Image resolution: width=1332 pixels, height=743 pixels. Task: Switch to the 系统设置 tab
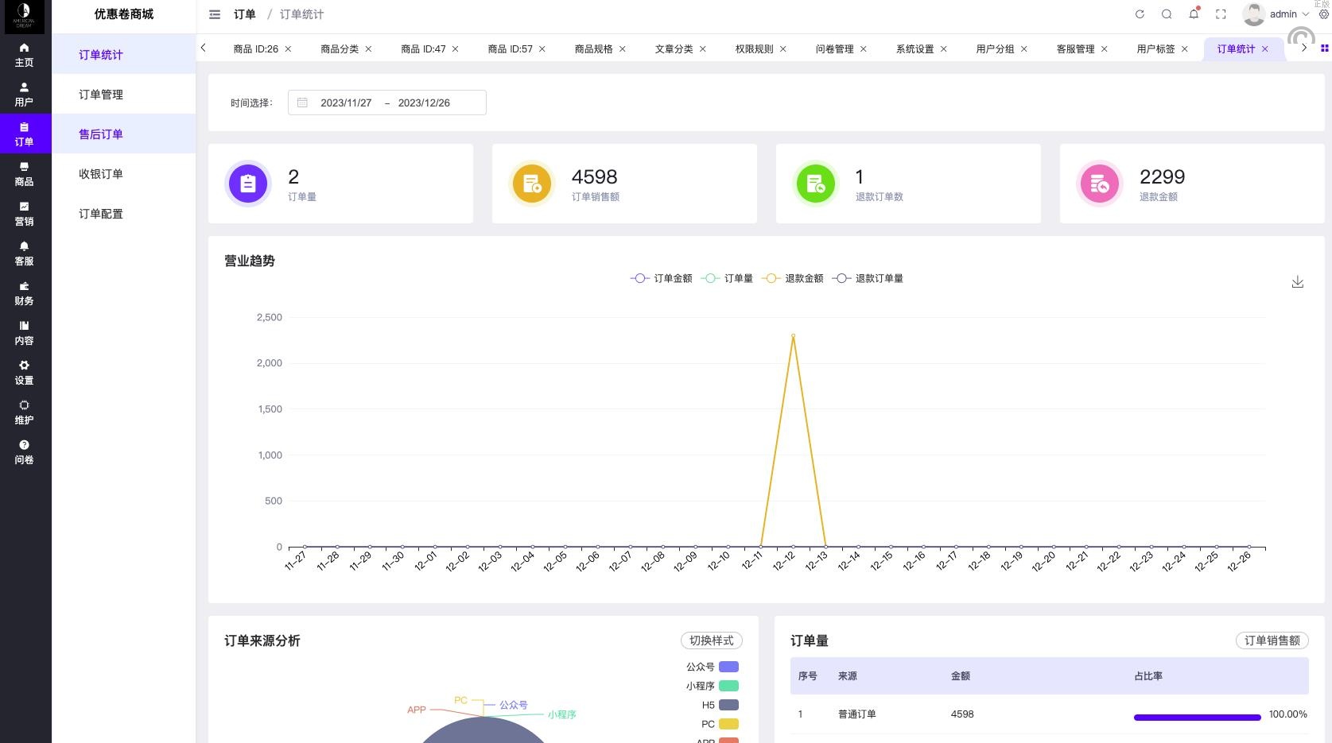point(915,49)
